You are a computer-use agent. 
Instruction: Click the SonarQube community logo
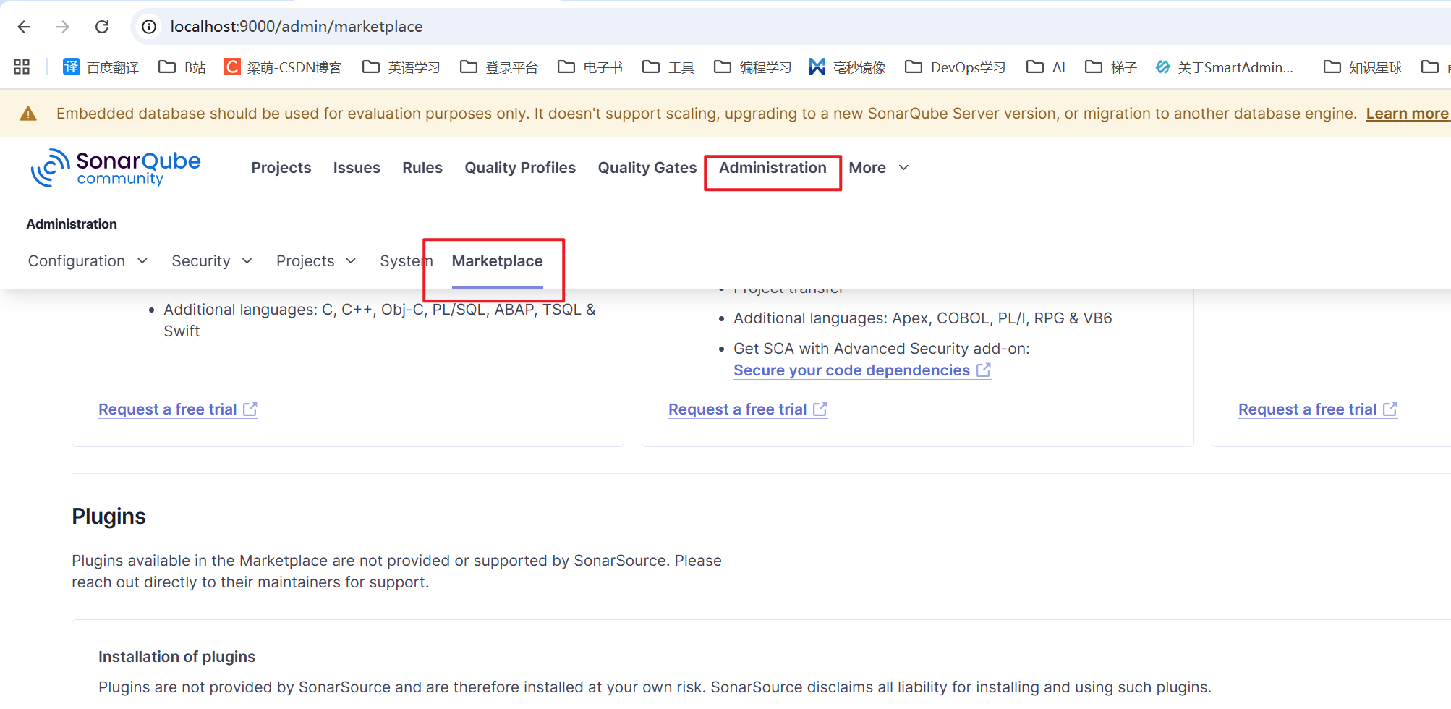pos(116,168)
